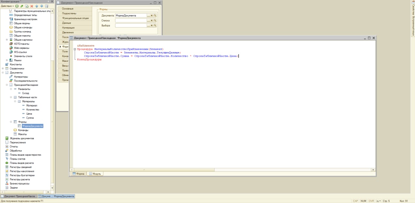The height and width of the screenshot is (203, 415).
Task: Click the green Add button in configuration toolbar
Action: coord(17,6)
